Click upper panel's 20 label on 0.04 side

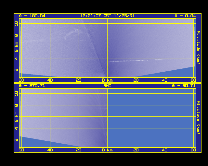click(136, 80)
